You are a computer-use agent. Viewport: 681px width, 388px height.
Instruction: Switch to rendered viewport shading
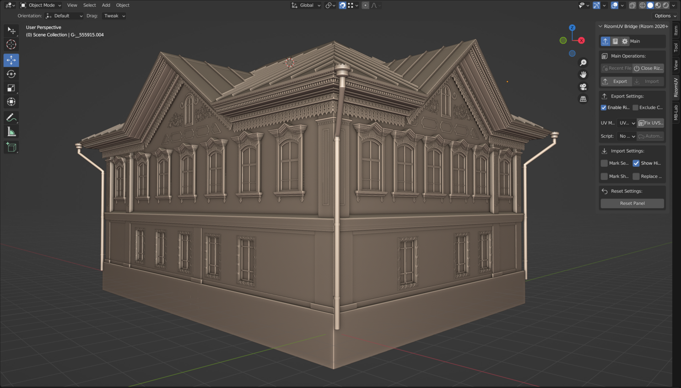(666, 5)
